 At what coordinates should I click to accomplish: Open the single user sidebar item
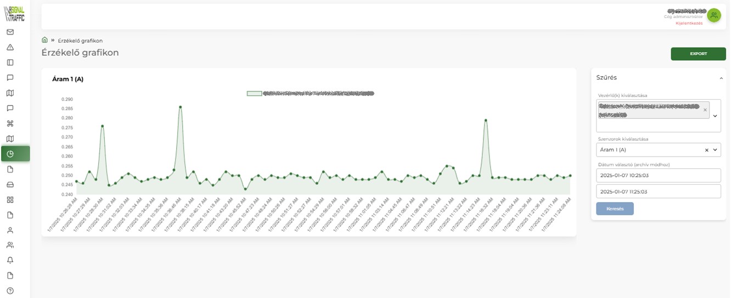[x=10, y=230]
